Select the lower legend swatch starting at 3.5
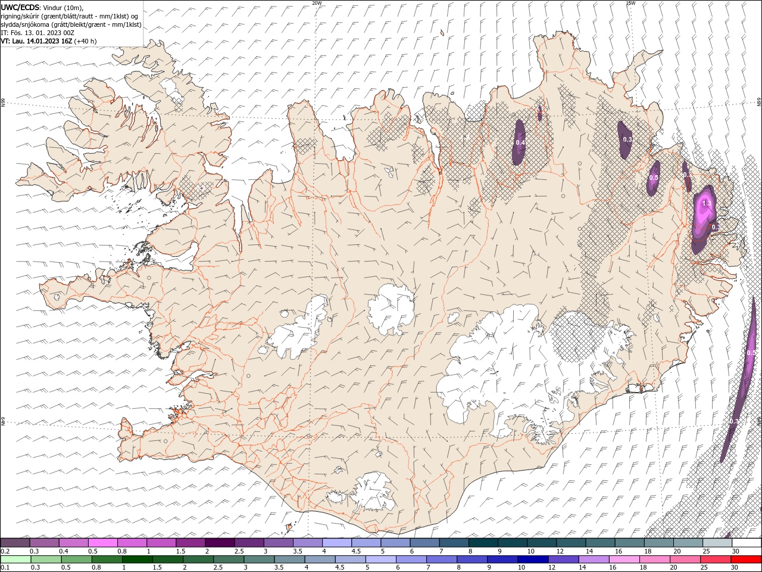Viewport: 762px width, 572px height. (289, 559)
